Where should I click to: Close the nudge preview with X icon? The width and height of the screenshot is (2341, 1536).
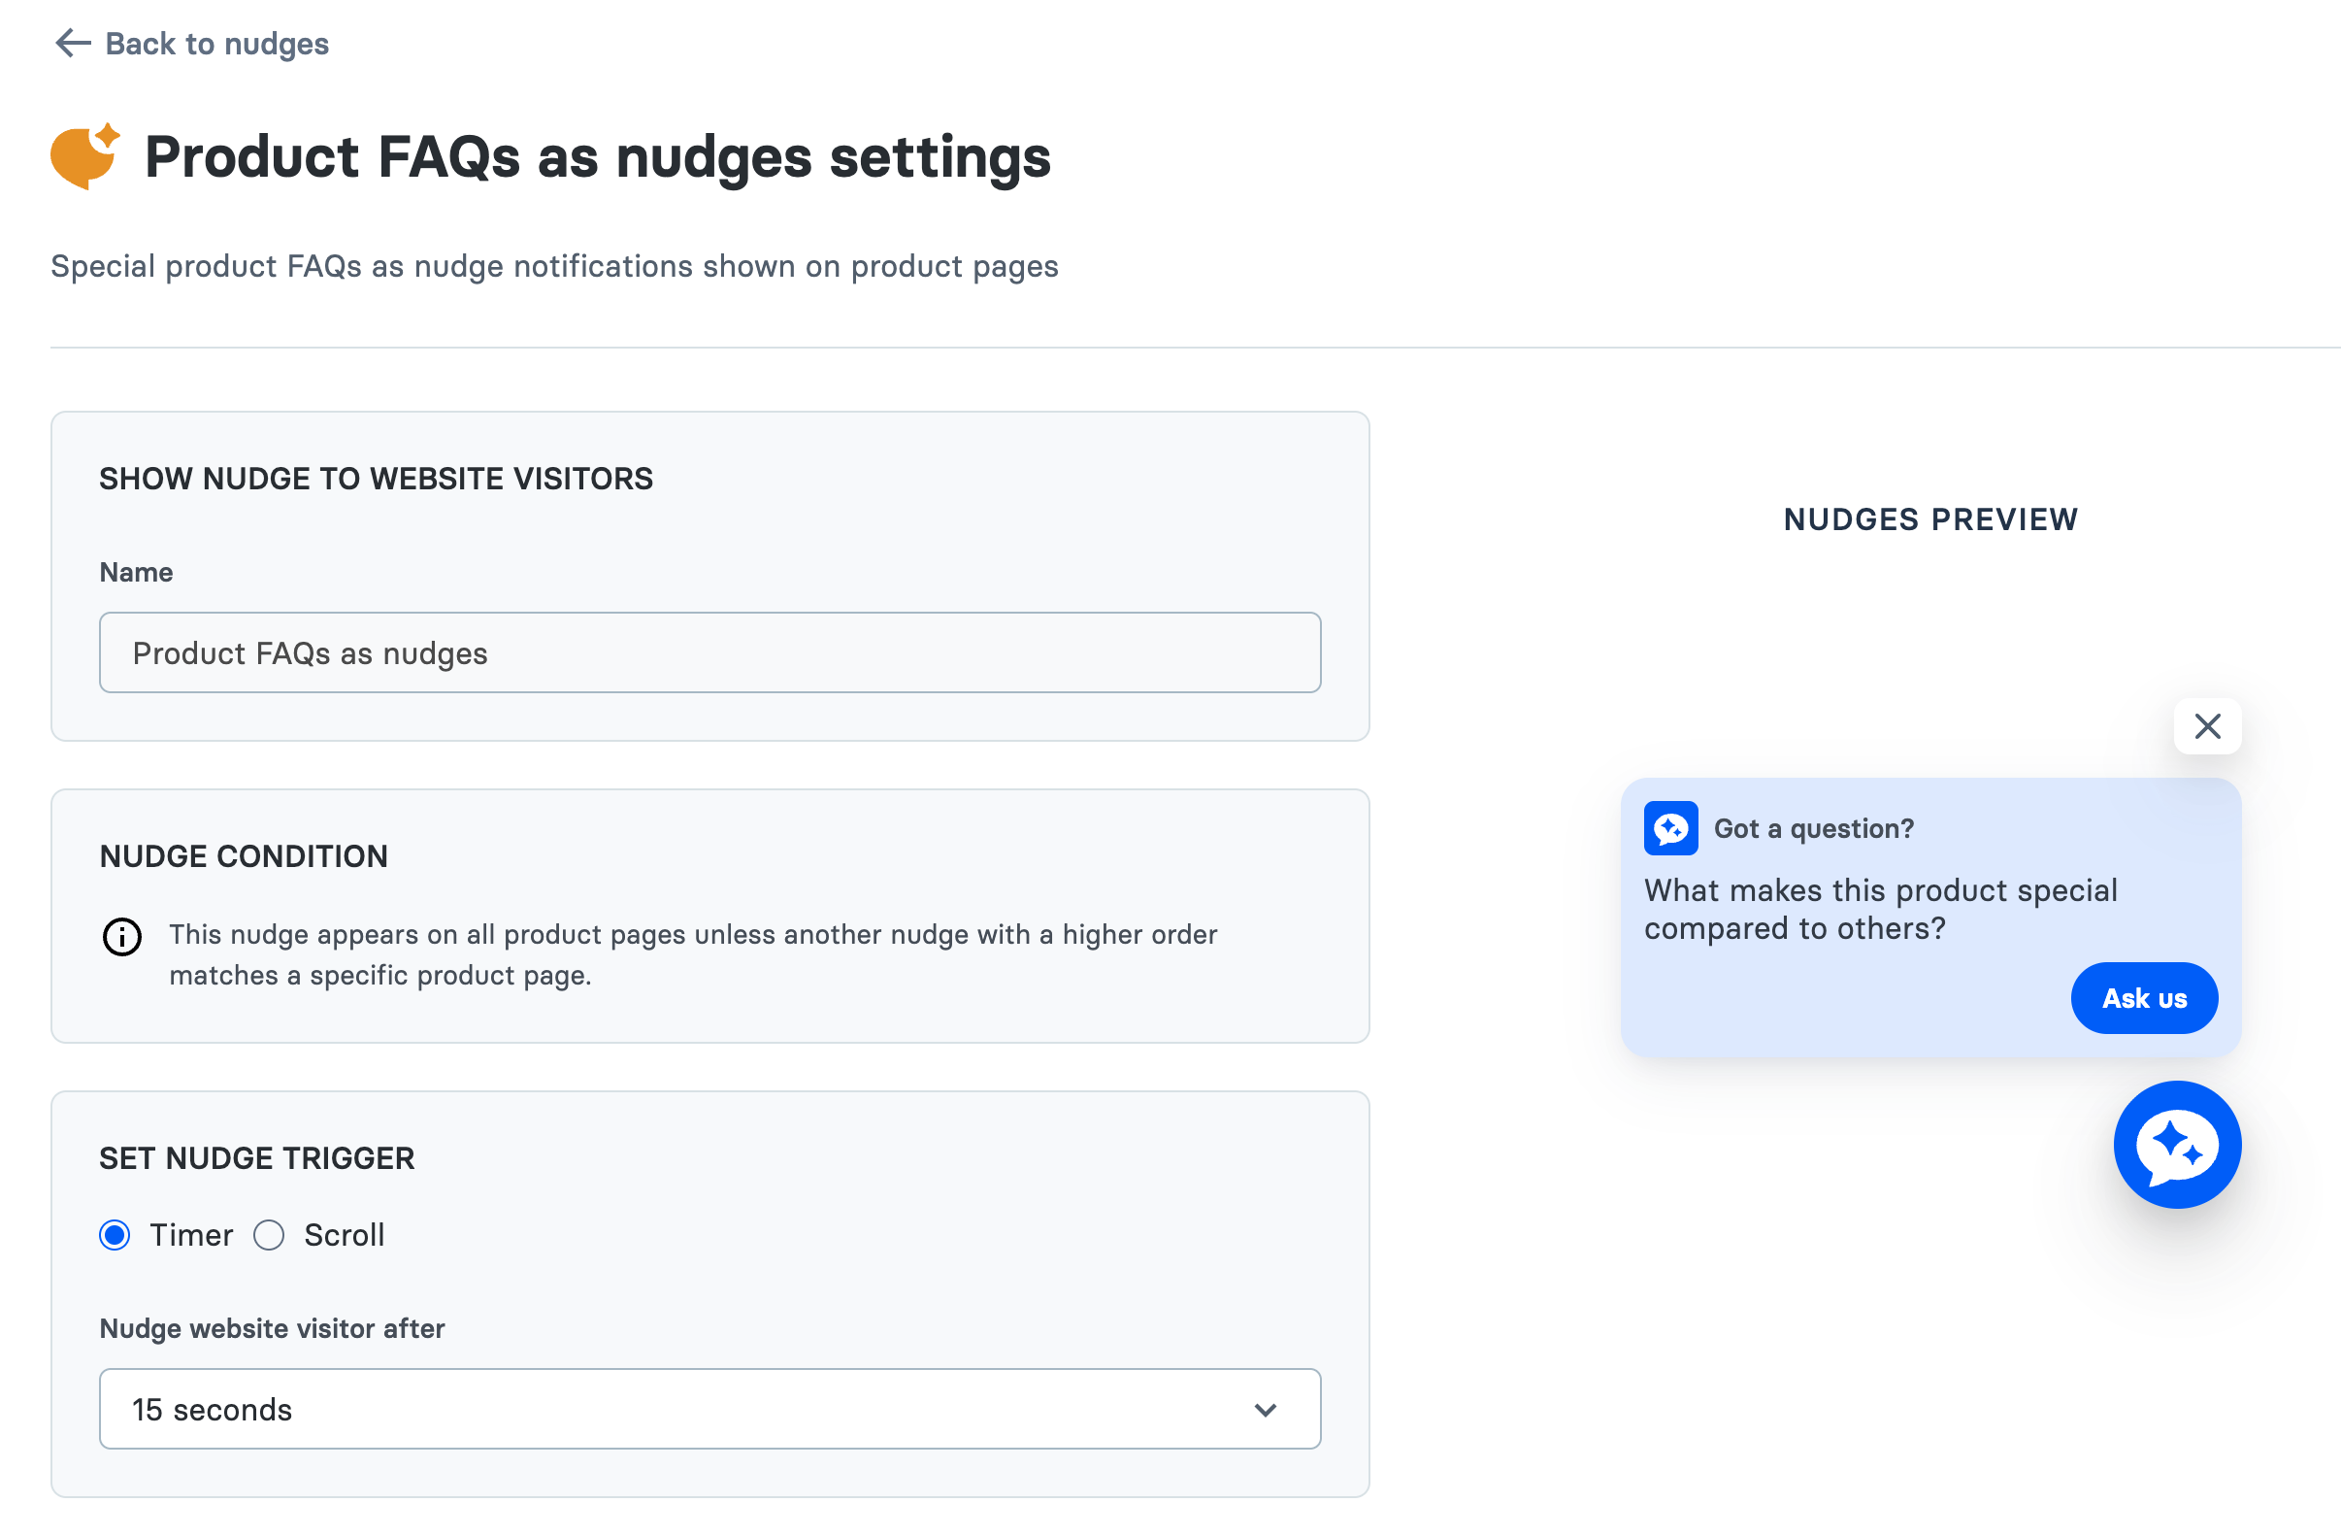click(2207, 726)
